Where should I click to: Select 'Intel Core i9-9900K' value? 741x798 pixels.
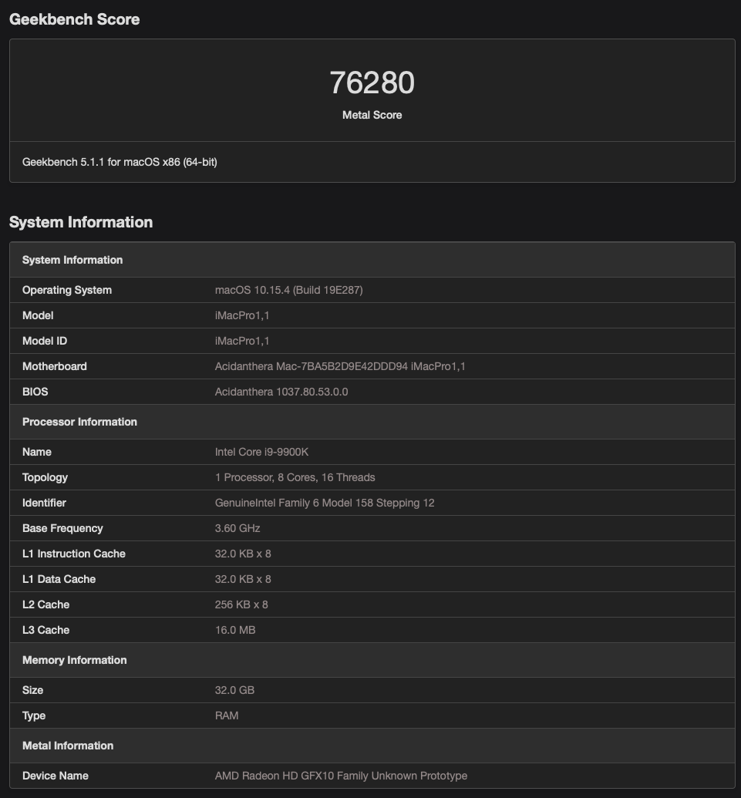pyautogui.click(x=261, y=452)
